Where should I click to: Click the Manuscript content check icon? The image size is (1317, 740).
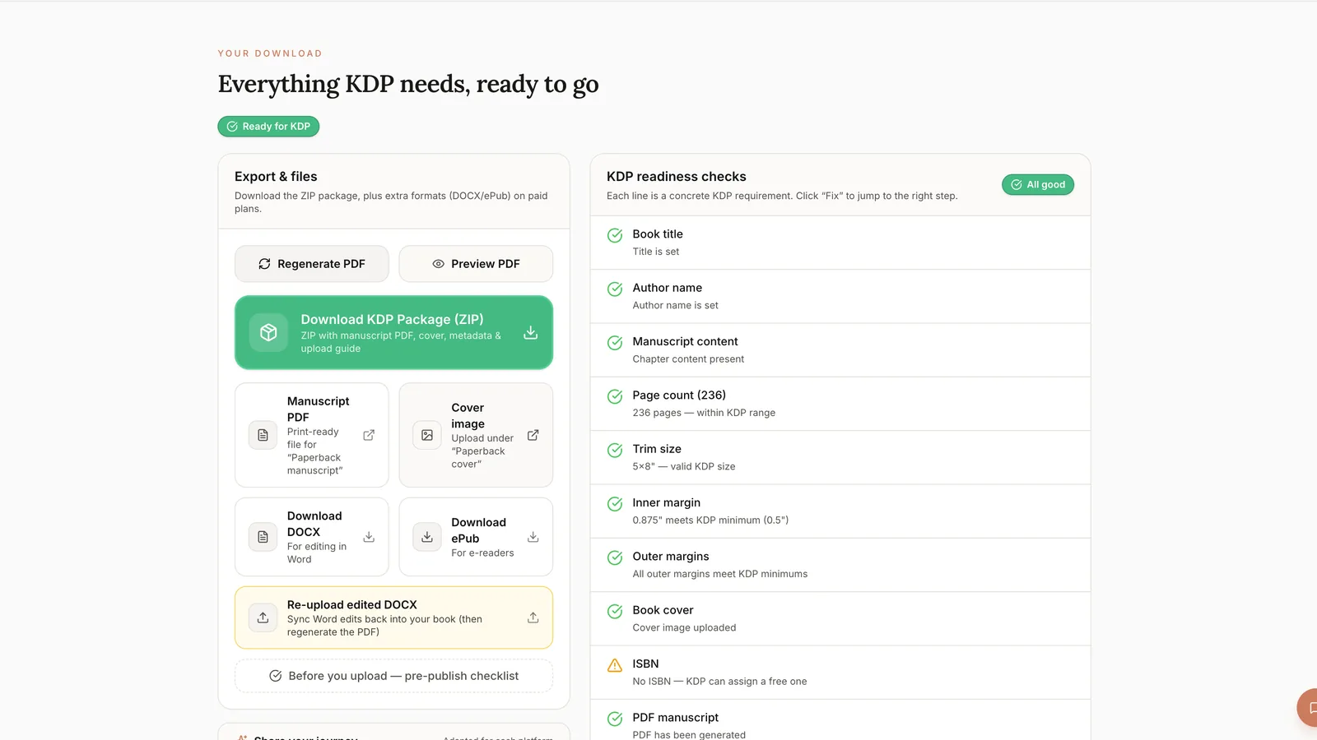click(x=615, y=343)
